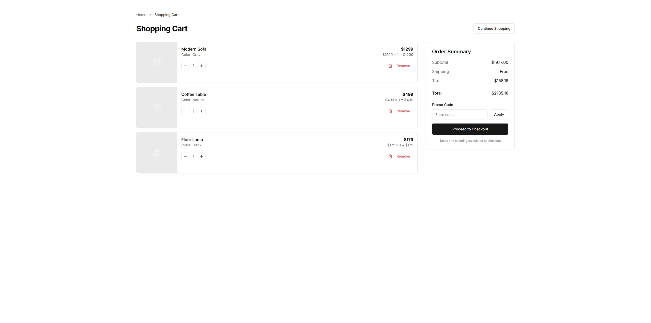
Task: Click the trash icon for Coffee Table
Action: coord(390,111)
